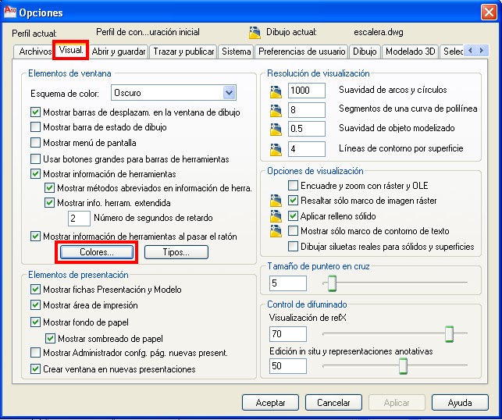Switch to Trazar y publicar tab
This screenshot has width=502, height=420.
183,52
